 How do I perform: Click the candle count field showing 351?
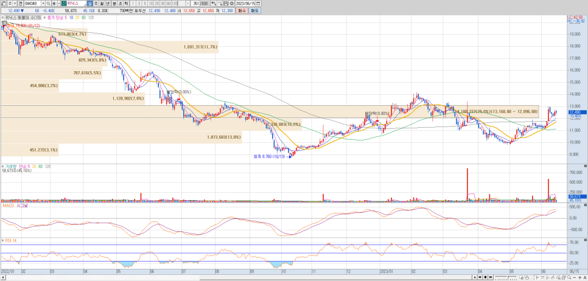pos(195,4)
